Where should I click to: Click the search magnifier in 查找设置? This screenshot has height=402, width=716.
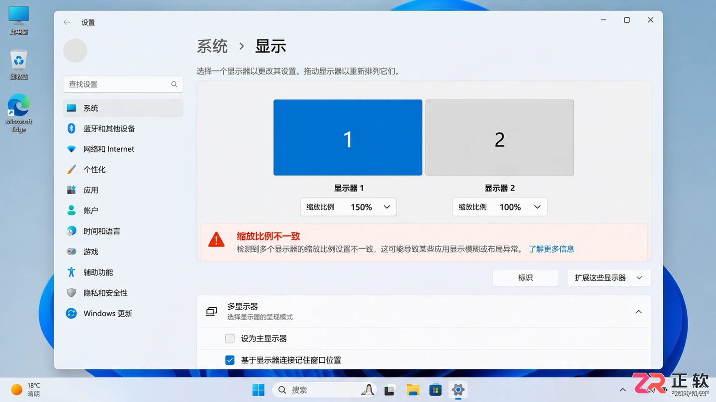click(174, 84)
